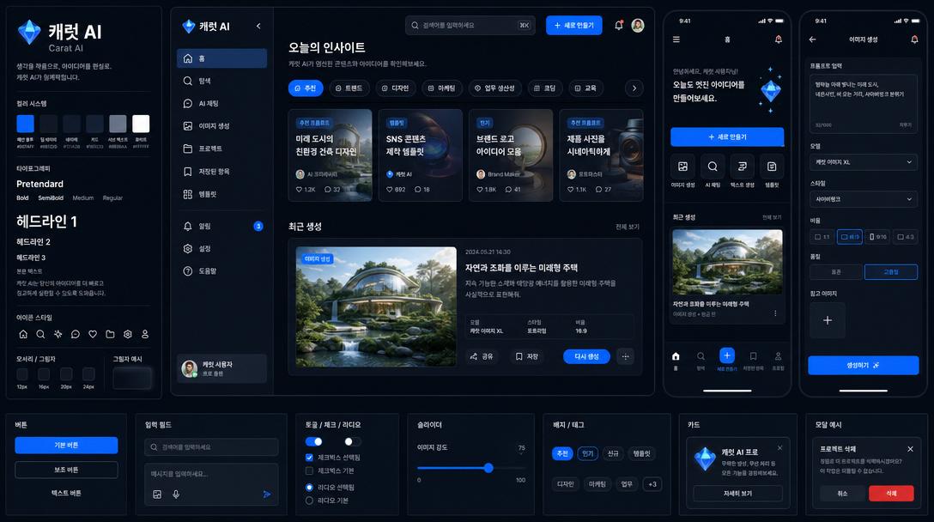Click microphone icon in message input field

(x=176, y=494)
